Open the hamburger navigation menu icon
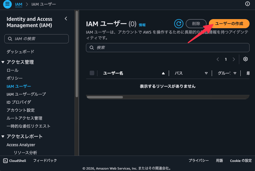 7,4
